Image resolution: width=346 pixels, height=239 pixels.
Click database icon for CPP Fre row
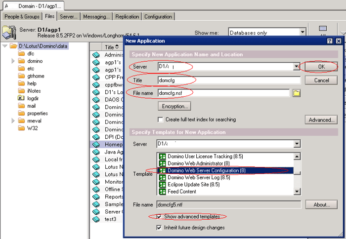[x=96, y=78]
